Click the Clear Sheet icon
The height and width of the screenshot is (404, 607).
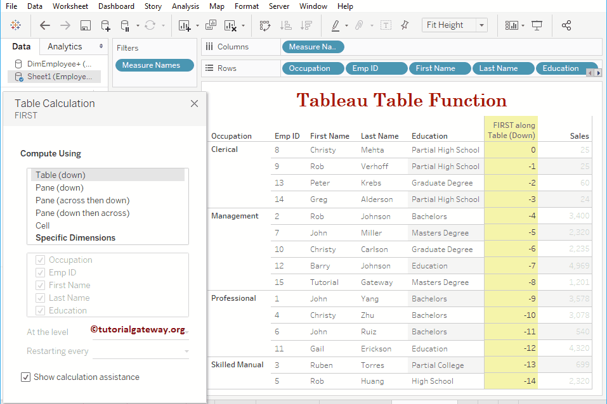(229, 25)
